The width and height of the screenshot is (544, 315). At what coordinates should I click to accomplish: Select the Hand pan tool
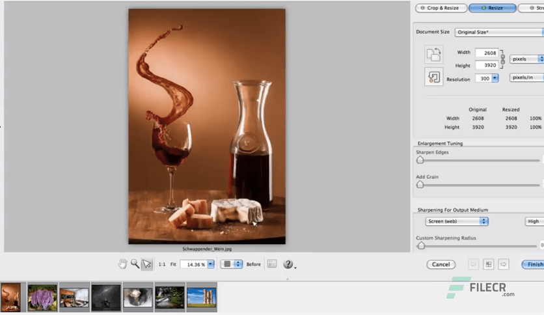[x=122, y=264]
